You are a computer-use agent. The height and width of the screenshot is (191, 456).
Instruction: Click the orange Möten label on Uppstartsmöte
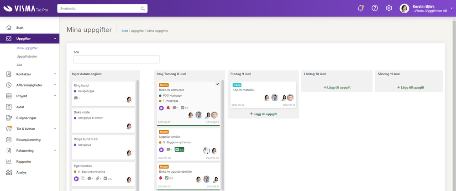(164, 132)
